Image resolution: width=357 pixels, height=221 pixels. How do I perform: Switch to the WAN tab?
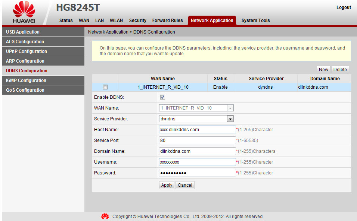(84, 20)
